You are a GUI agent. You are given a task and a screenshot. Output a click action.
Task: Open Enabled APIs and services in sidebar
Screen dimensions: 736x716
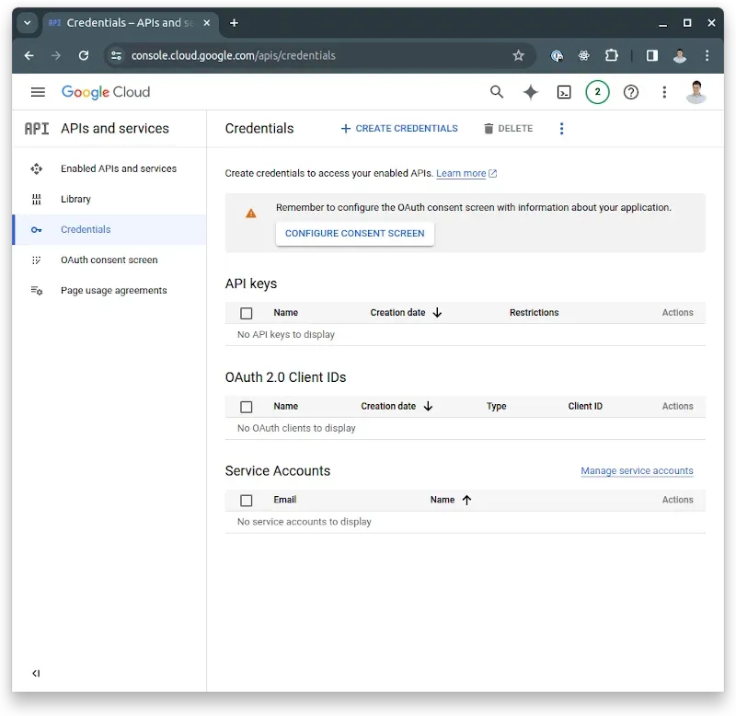click(109, 168)
